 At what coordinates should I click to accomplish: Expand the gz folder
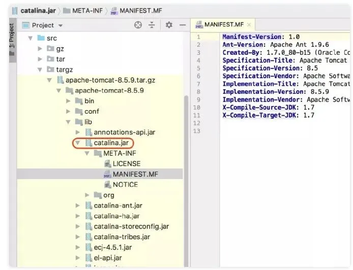[x=40, y=49]
